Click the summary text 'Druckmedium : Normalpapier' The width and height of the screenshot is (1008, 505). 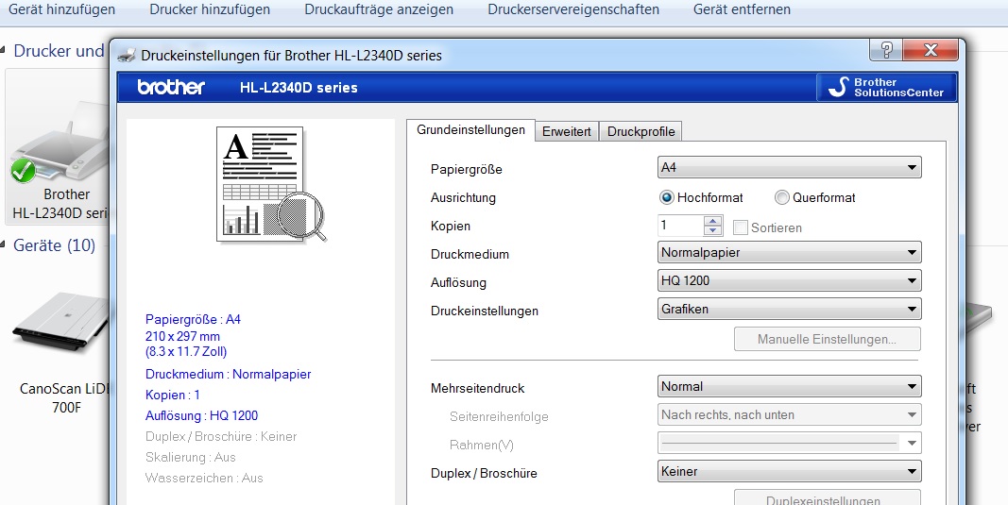point(229,374)
